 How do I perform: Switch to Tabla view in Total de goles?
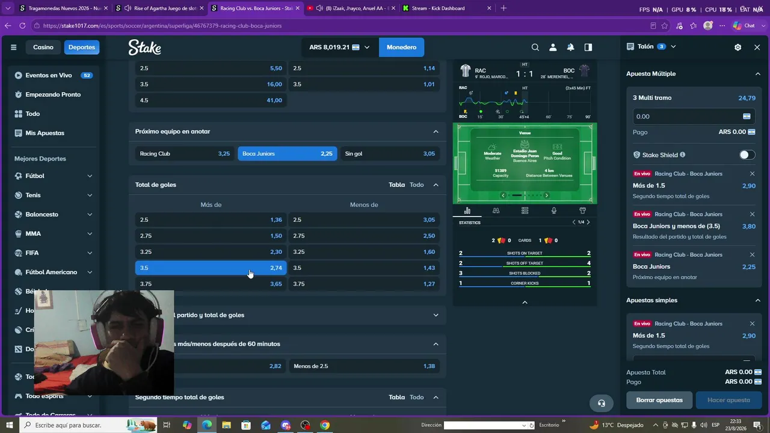pos(397,185)
